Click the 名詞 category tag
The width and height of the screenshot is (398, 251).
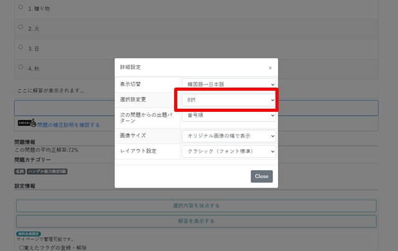(x=19, y=171)
